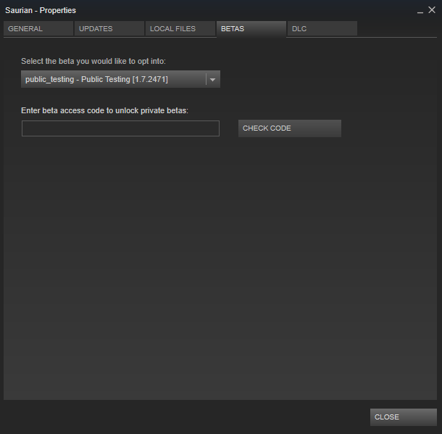Select the BETAS tab
Viewport: 442px width, 434px height.
point(251,29)
